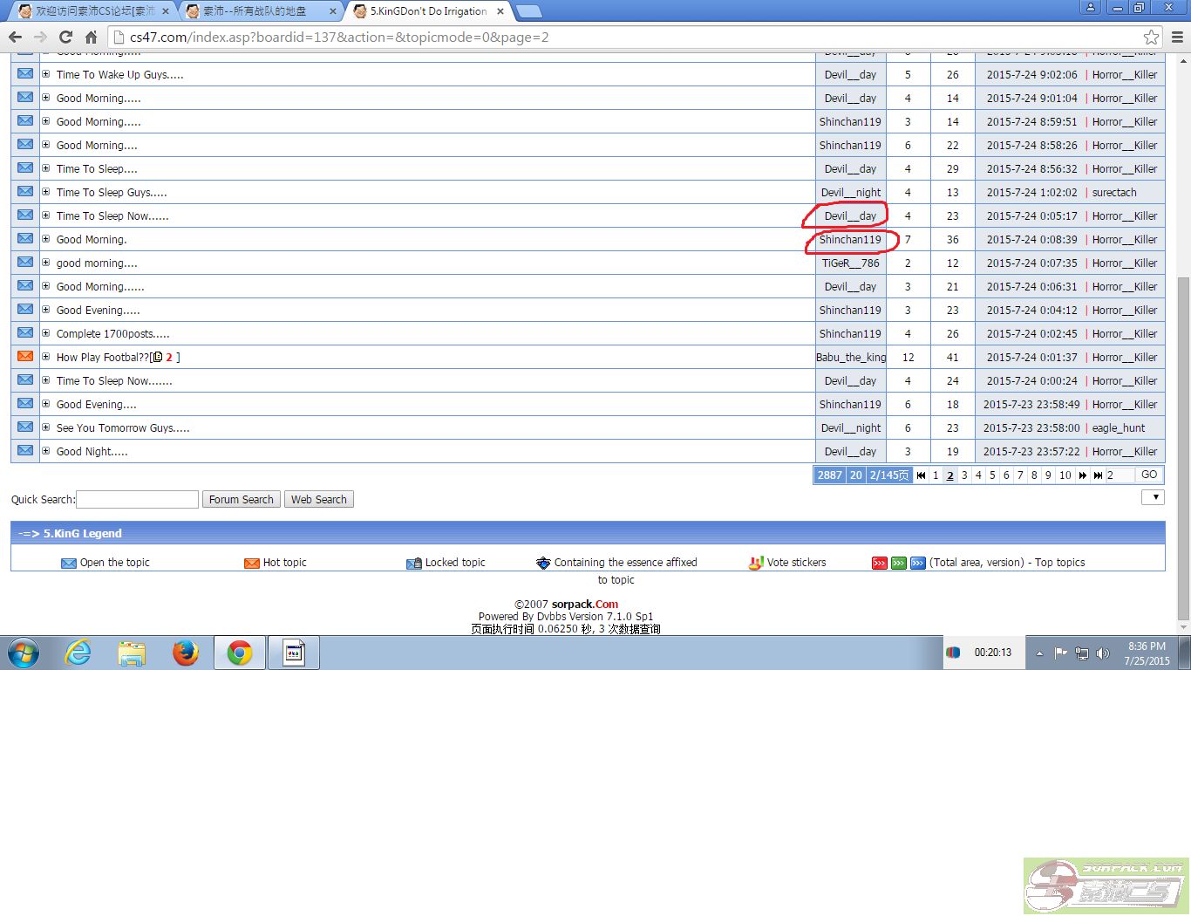Viewport: 1191px width, 916px height.
Task: Click the volume icon in the system tray
Action: [1103, 653]
